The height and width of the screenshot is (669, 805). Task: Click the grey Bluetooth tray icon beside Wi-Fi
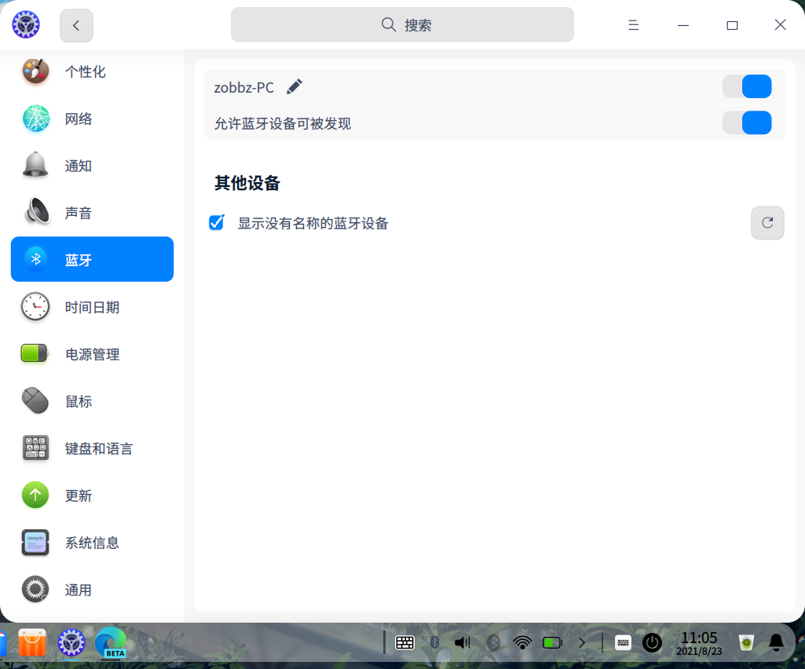pyautogui.click(x=493, y=642)
